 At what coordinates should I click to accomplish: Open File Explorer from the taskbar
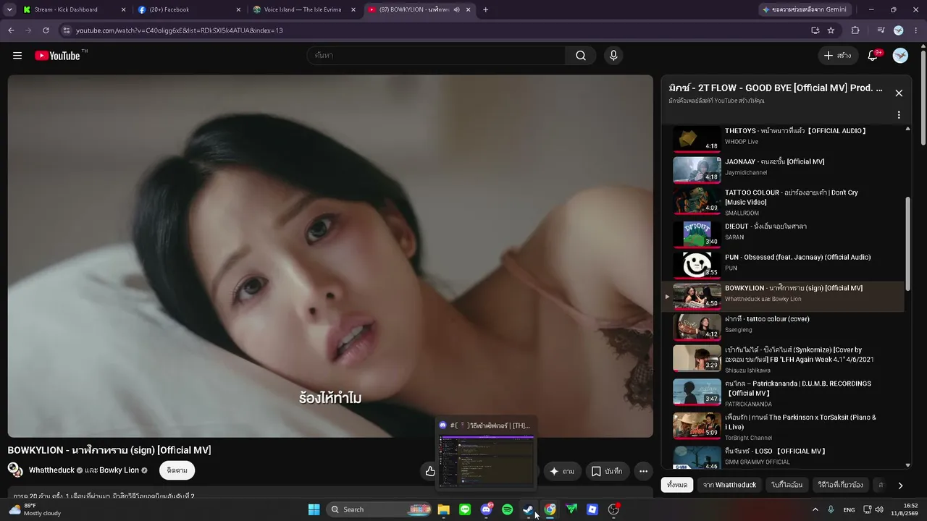pos(443,509)
